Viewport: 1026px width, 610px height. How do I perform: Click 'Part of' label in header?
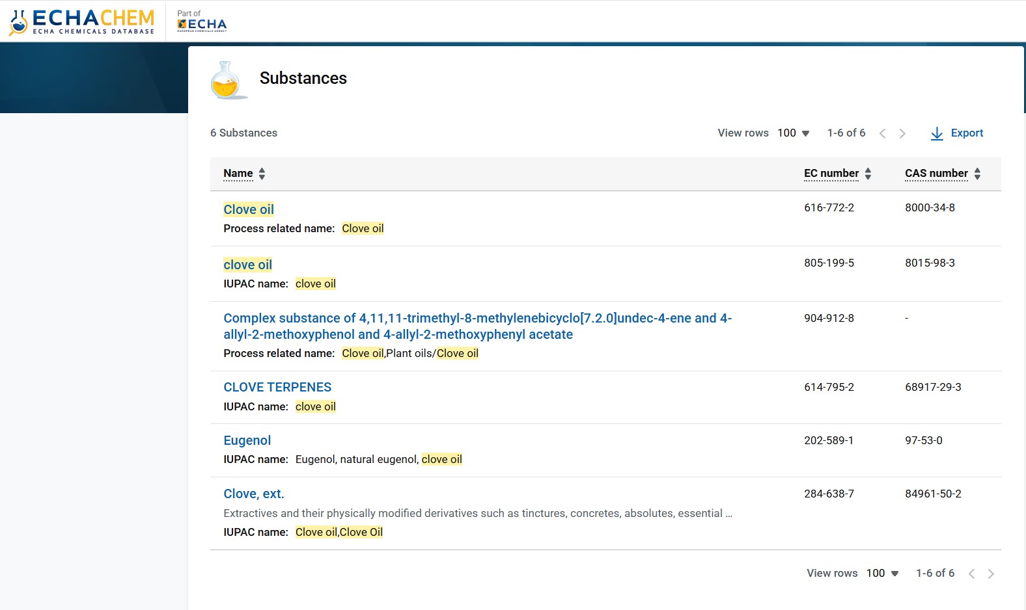(189, 13)
